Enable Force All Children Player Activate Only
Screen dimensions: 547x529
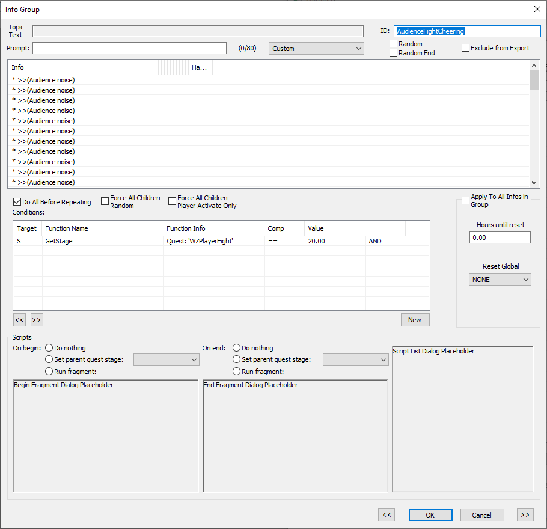click(172, 201)
